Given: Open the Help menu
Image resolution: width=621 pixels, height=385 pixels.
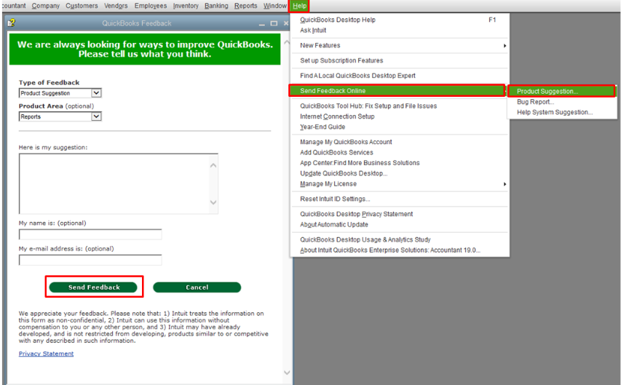Looking at the screenshot, I should [299, 6].
